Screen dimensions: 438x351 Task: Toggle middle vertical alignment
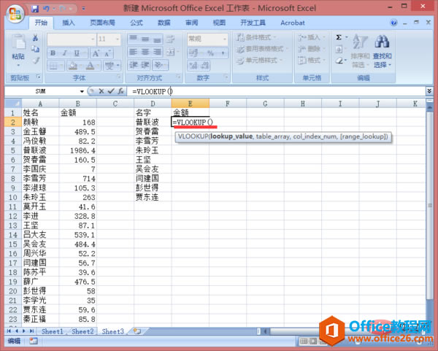(x=145, y=39)
